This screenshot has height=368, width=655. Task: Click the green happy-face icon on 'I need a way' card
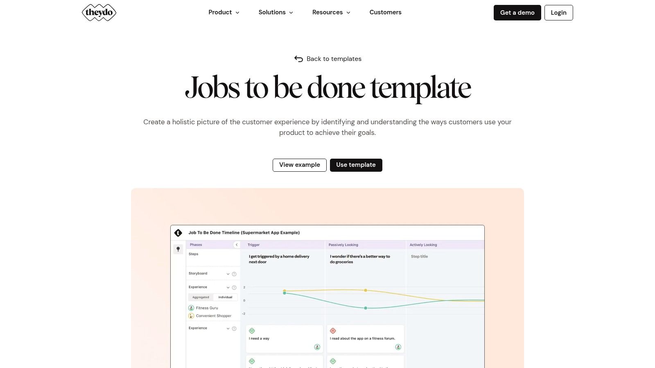(x=252, y=331)
